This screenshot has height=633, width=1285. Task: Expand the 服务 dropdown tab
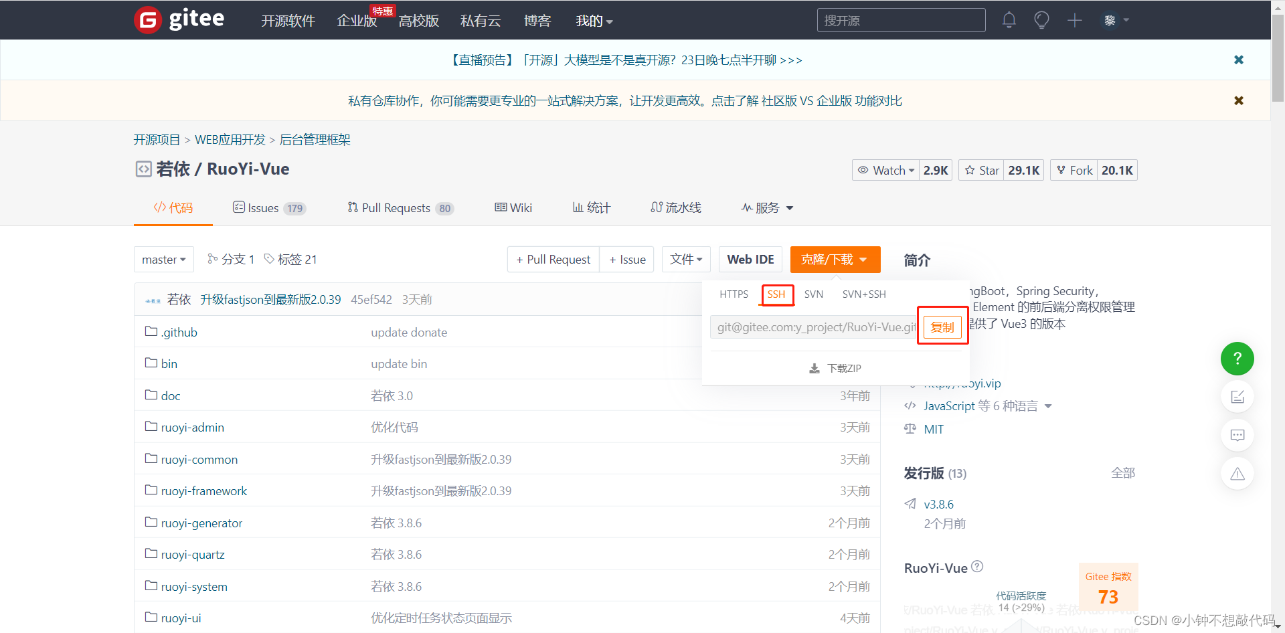(x=767, y=207)
